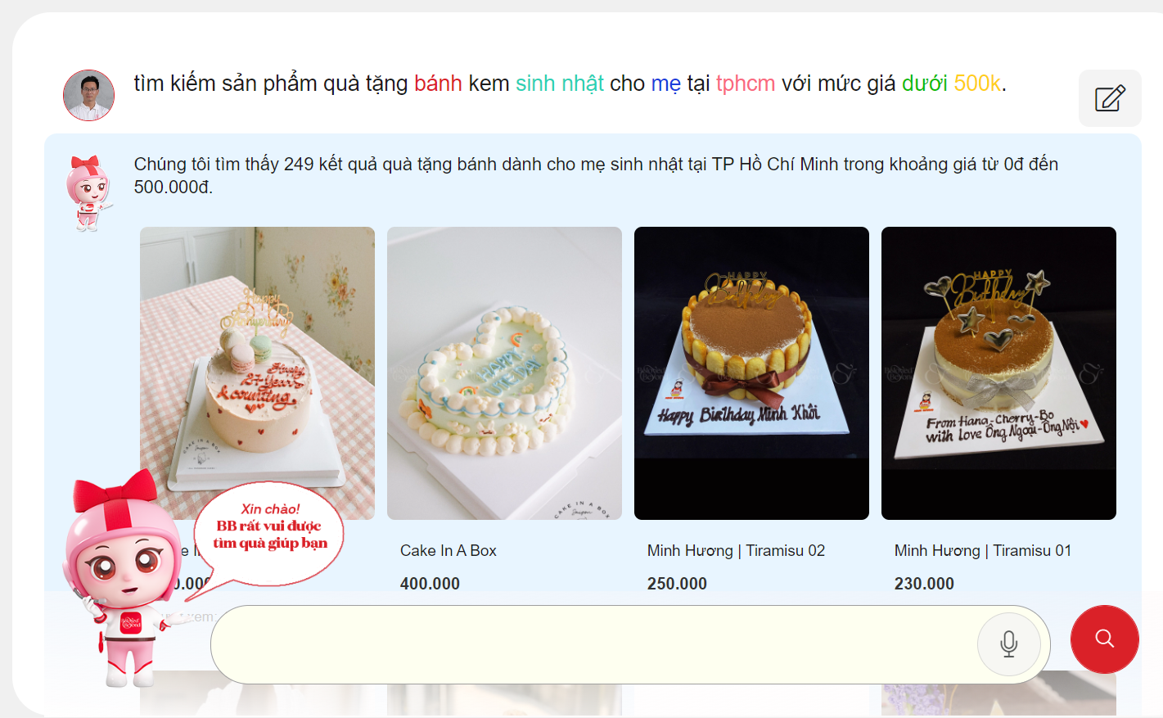Click the 'Xin chào!' speech bubble
1163x718 pixels.
pos(269,533)
